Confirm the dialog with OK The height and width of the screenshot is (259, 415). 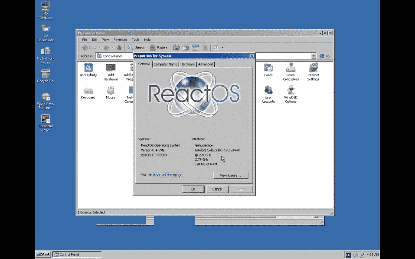193,189
